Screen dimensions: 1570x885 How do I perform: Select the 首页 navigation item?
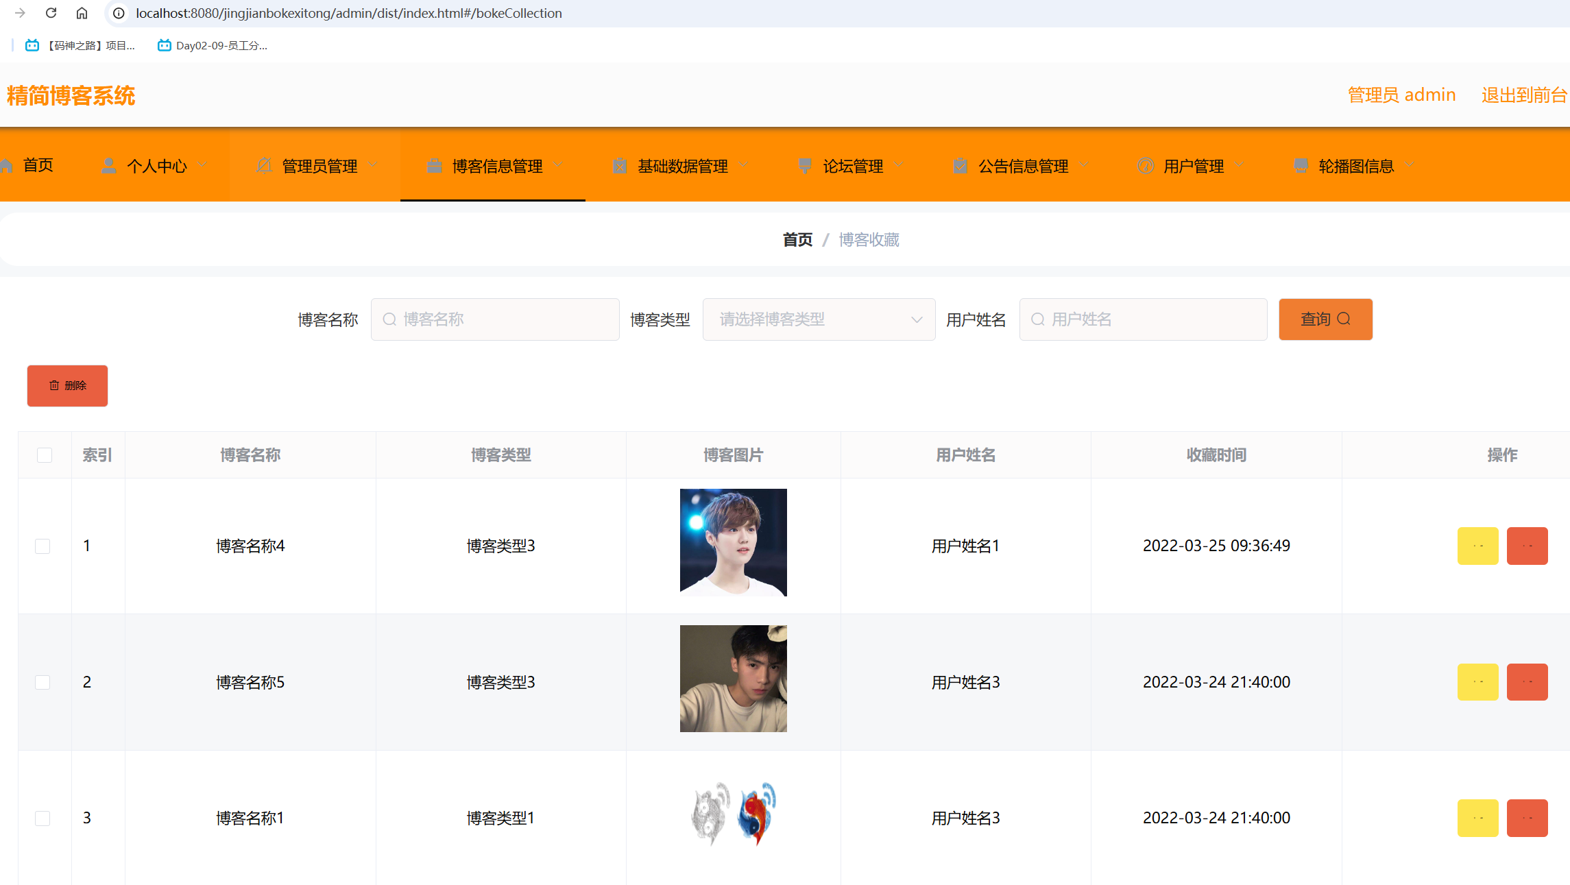coord(38,165)
